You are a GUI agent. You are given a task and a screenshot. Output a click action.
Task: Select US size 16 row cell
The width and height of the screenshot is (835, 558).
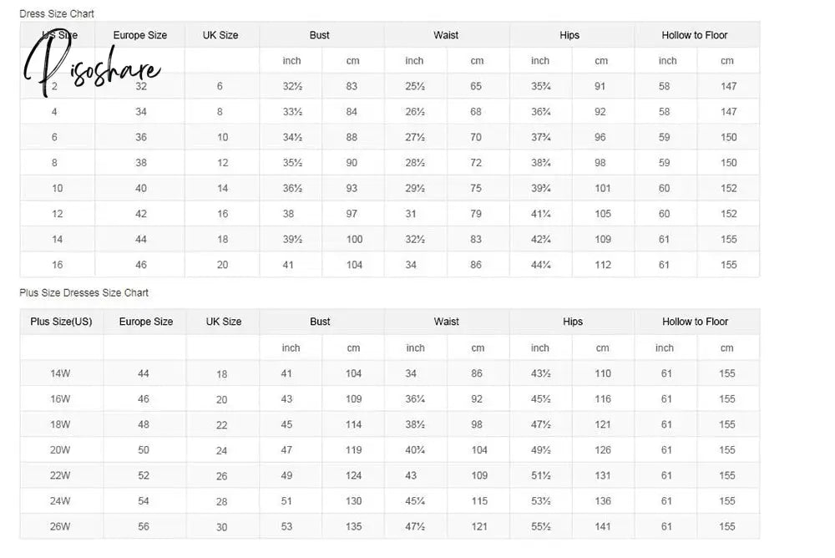point(57,265)
